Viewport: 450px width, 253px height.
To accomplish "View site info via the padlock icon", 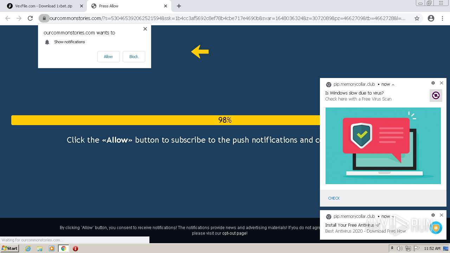I will [44, 18].
